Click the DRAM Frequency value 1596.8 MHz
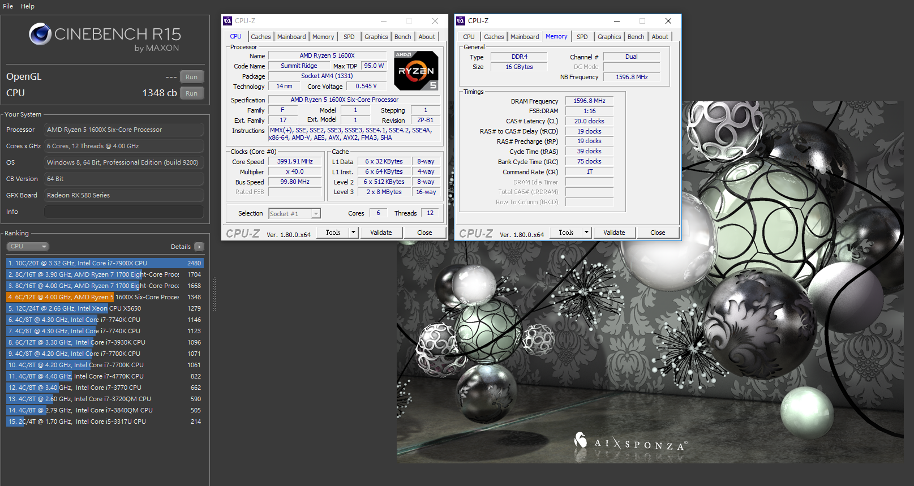This screenshot has height=486, width=914. click(x=589, y=101)
